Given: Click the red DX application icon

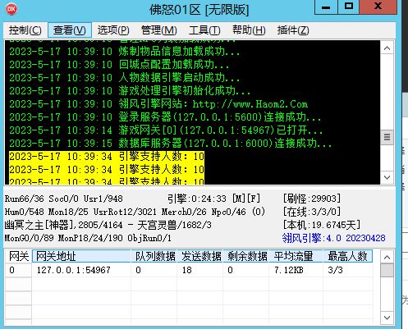Looking at the screenshot, I should coord(11,9).
